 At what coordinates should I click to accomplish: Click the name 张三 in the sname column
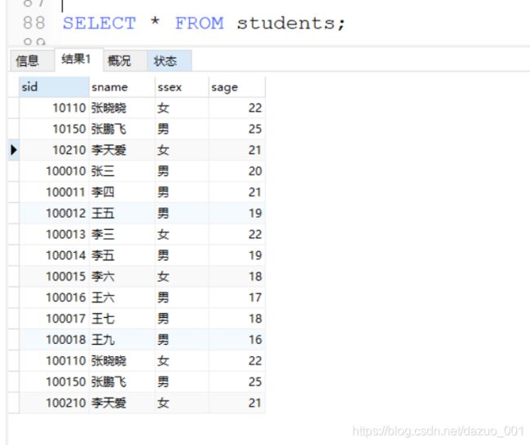pyautogui.click(x=103, y=171)
